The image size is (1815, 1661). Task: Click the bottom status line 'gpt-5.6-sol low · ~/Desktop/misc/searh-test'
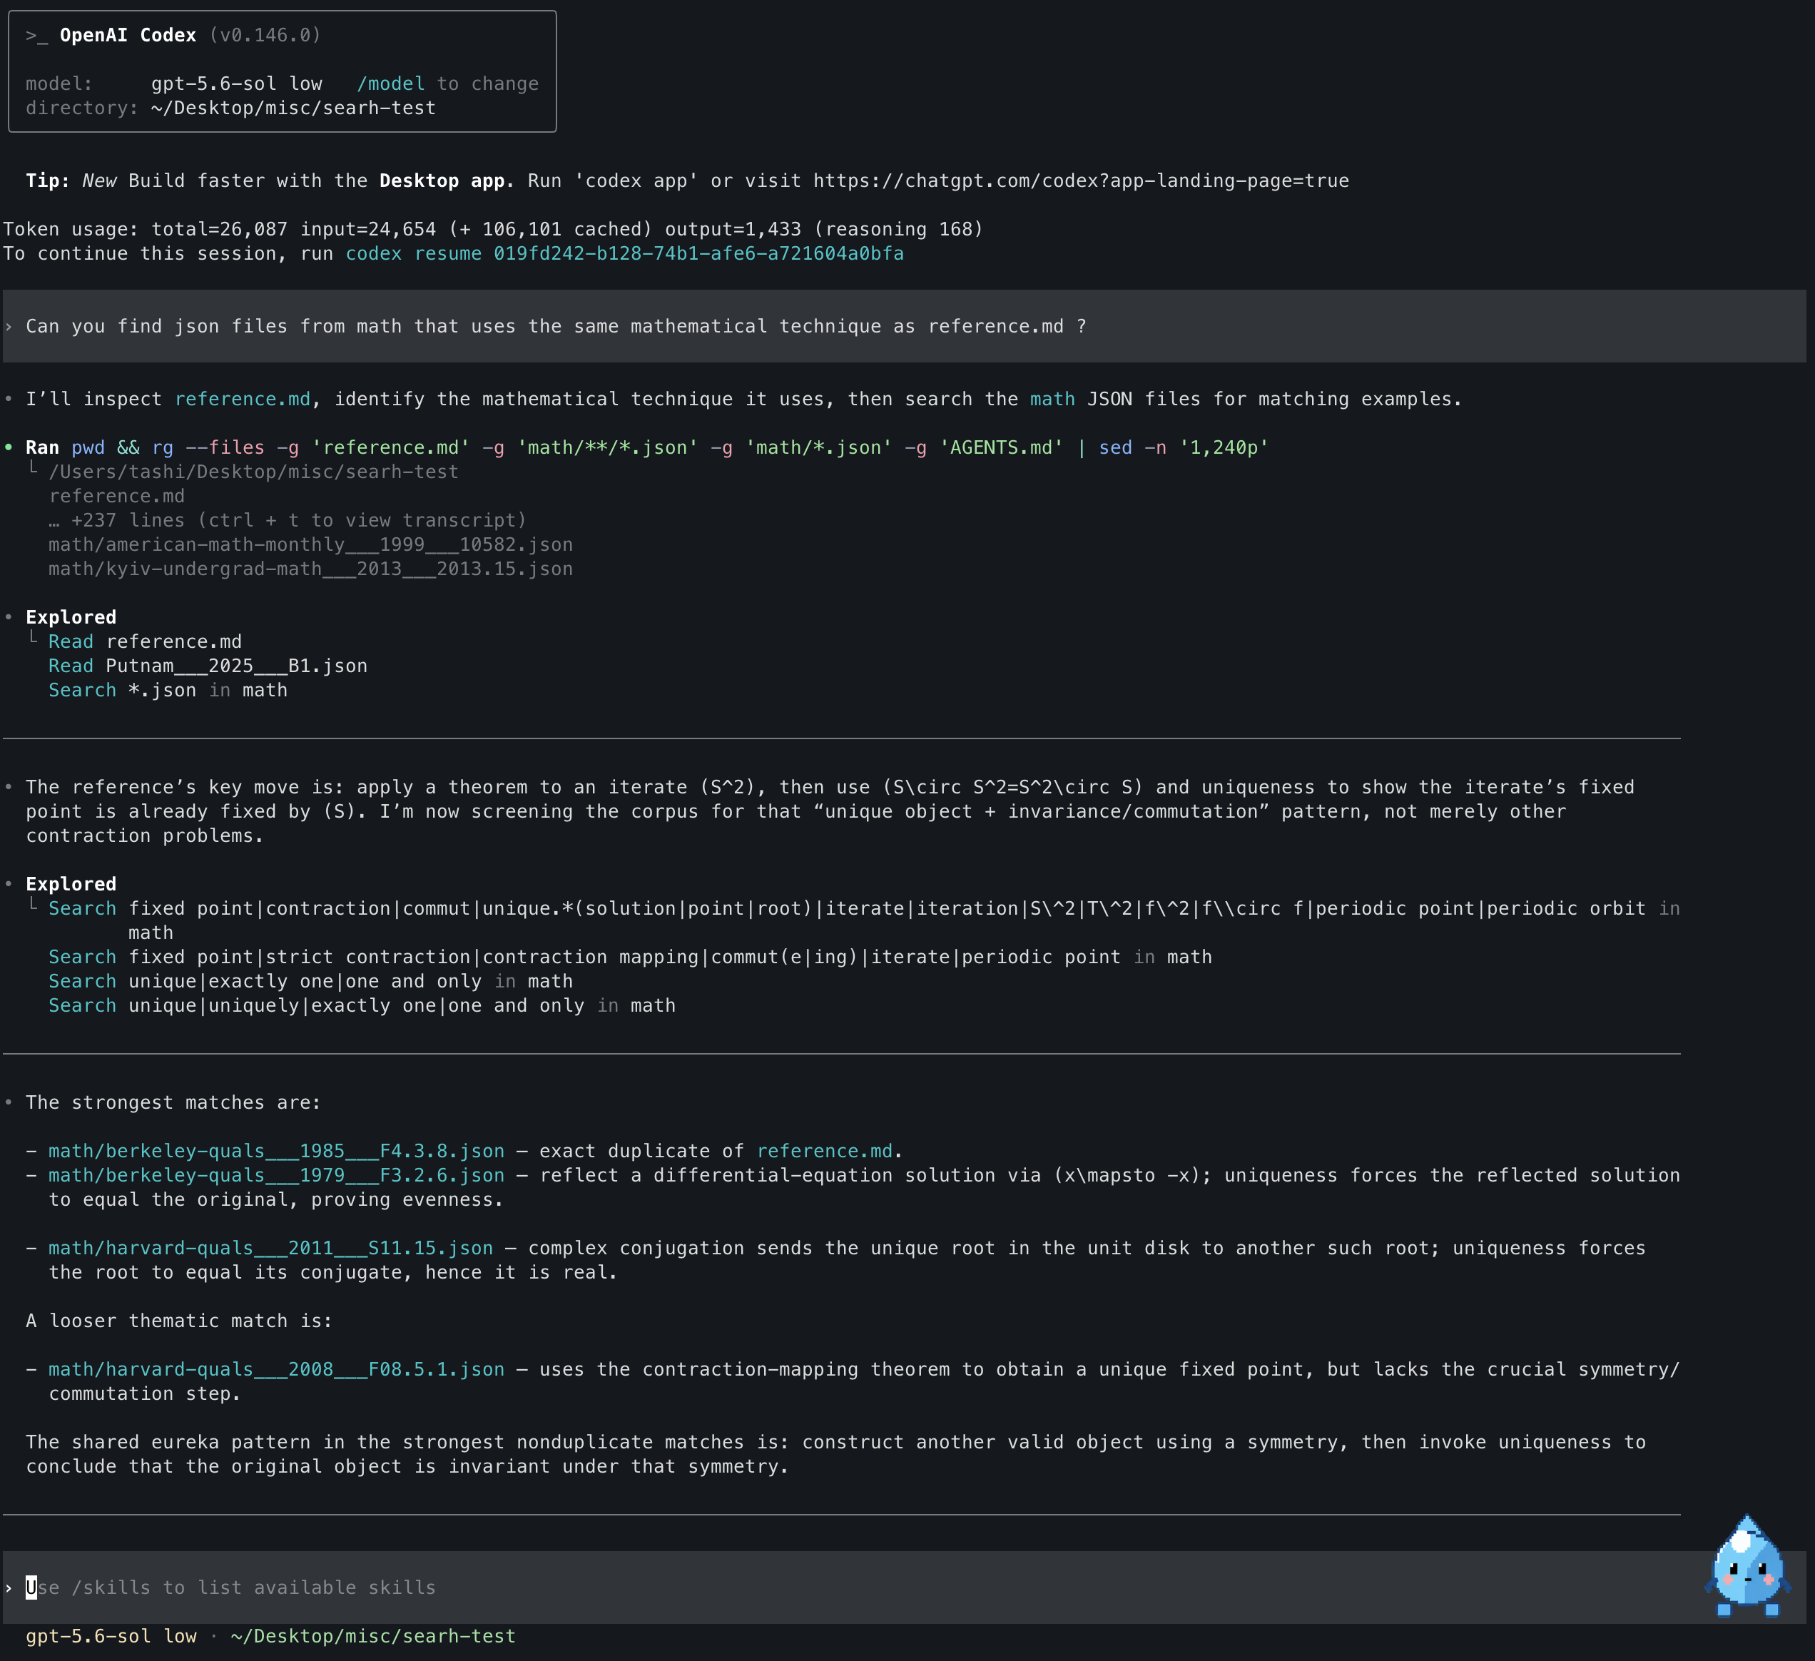click(271, 1636)
